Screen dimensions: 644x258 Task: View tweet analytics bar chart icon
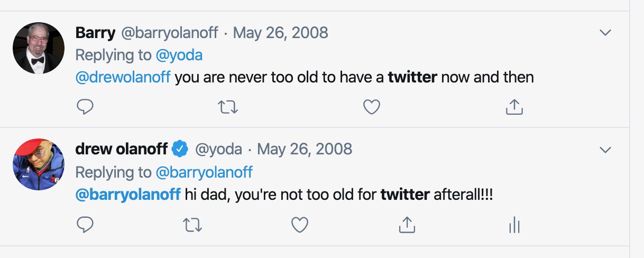pyautogui.click(x=514, y=225)
